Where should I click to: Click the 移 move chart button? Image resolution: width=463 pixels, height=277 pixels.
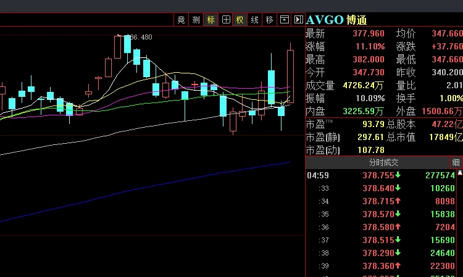(x=269, y=20)
